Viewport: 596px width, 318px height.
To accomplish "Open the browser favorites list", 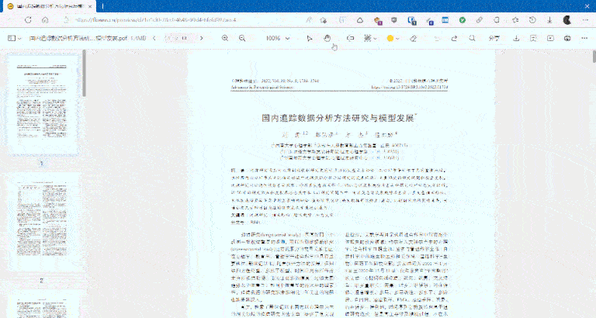I will point(515,20).
